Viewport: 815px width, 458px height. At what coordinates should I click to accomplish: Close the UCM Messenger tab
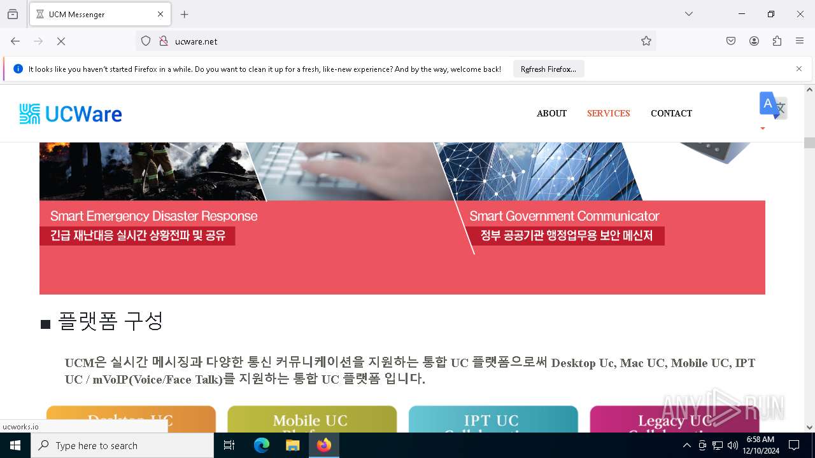pyautogui.click(x=160, y=14)
